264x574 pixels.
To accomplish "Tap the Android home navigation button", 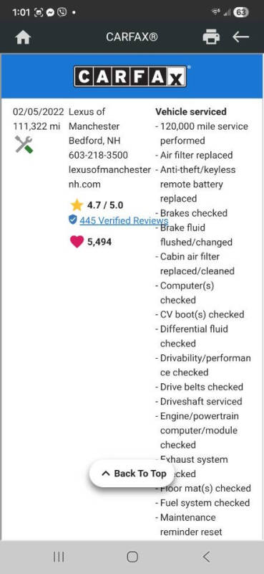I will pos(132,557).
